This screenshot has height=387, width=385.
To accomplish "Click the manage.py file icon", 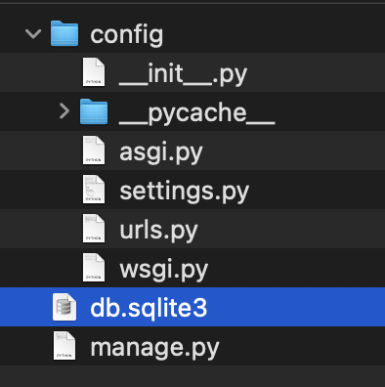I will (64, 346).
